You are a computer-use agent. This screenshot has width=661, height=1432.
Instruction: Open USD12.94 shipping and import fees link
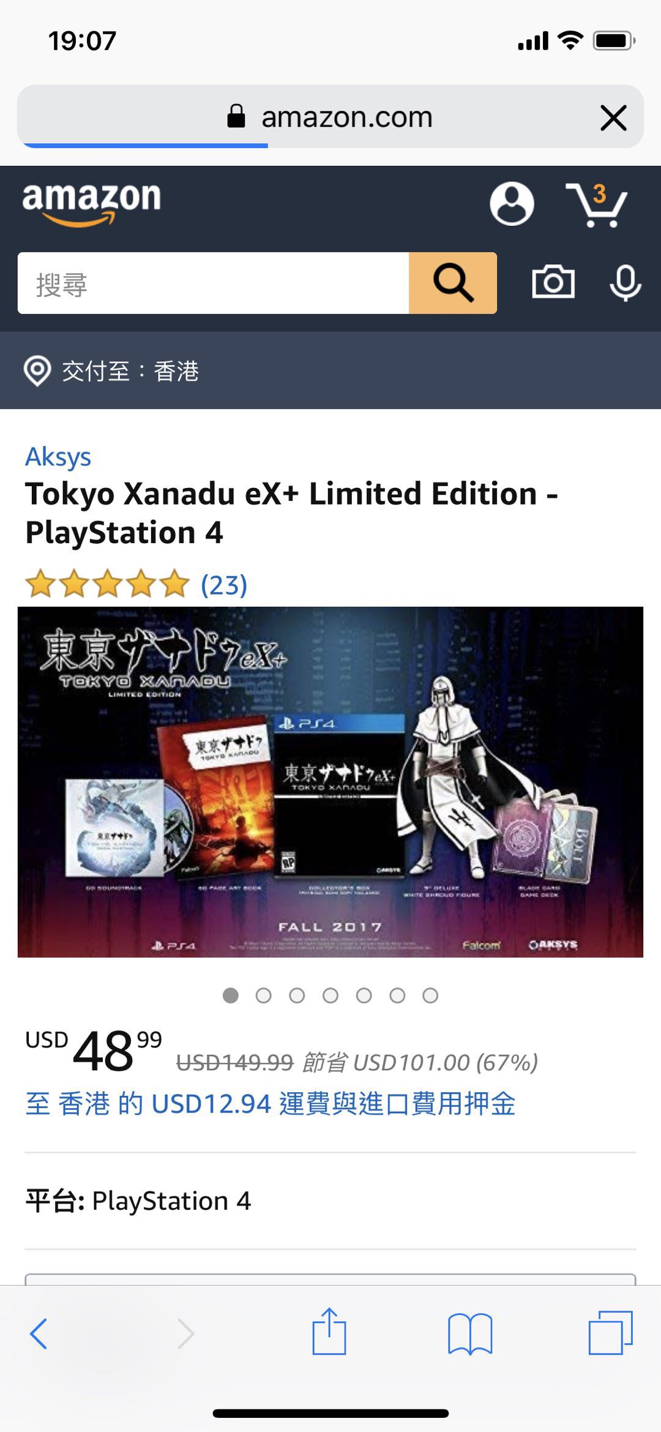coord(270,1104)
